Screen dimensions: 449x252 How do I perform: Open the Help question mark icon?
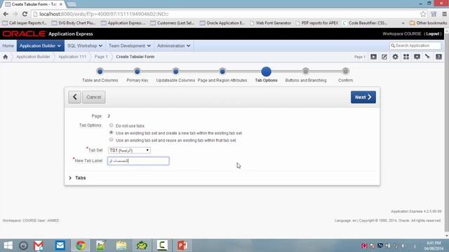click(438, 57)
